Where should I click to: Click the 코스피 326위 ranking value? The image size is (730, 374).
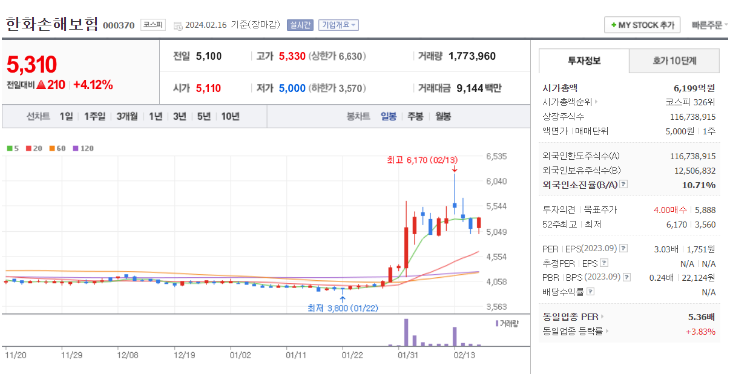tap(690, 102)
